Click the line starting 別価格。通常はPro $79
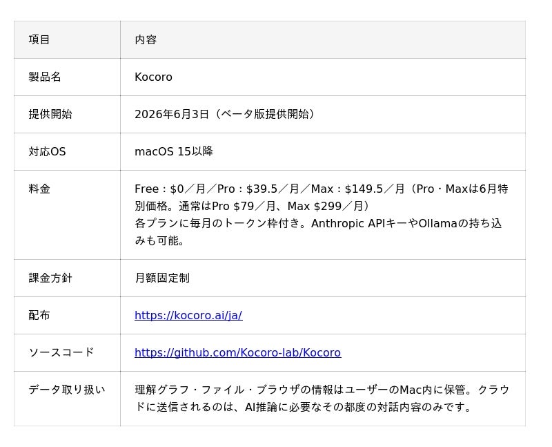 (x=252, y=206)
